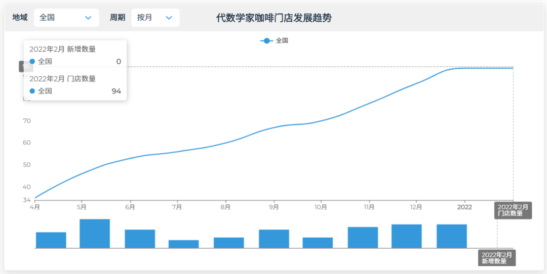This screenshot has width=547, height=274.
Task: Click the chevron arrow in 周期 selector
Action: 169,18
